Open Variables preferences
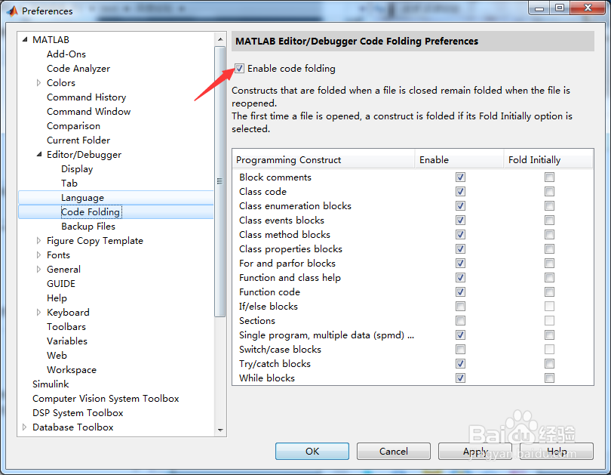Image resolution: width=611 pixels, height=475 pixels. [x=67, y=341]
